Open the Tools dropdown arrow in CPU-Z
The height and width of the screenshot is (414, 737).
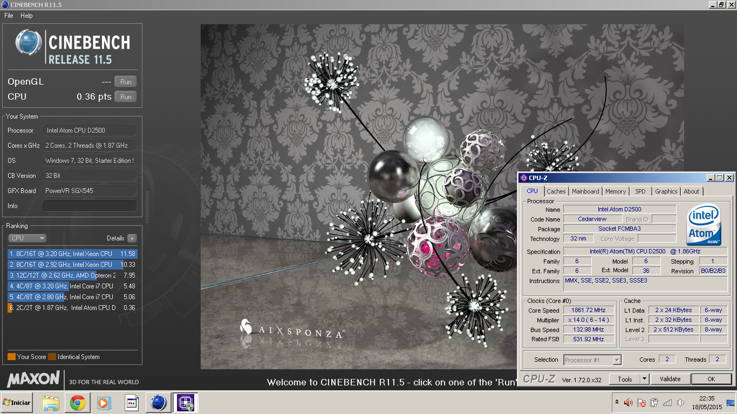pos(644,379)
